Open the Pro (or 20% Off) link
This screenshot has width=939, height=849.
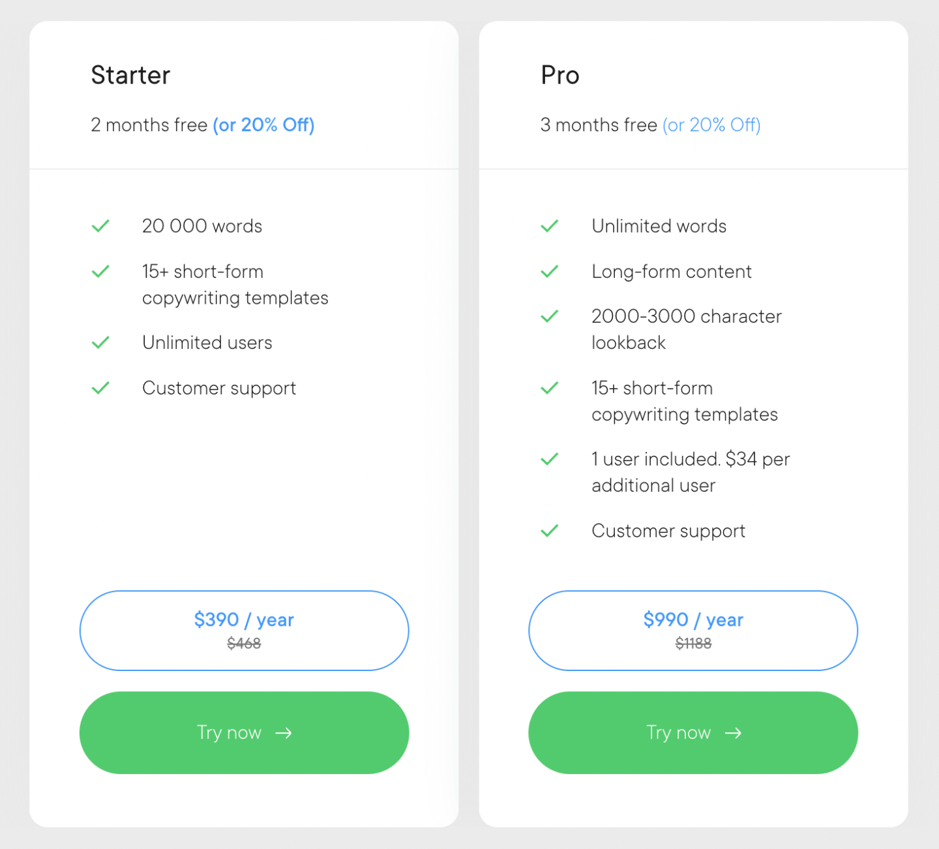coord(711,125)
